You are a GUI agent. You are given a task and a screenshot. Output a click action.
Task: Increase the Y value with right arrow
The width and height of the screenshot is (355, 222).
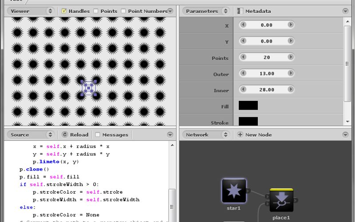tap(291, 41)
